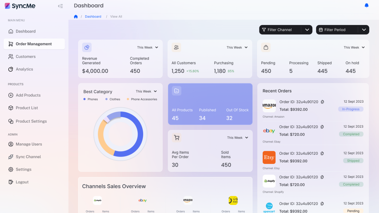The height and width of the screenshot is (213, 379).
Task: Click the eBay logo in Channels Sales Overview
Action: [143, 200]
